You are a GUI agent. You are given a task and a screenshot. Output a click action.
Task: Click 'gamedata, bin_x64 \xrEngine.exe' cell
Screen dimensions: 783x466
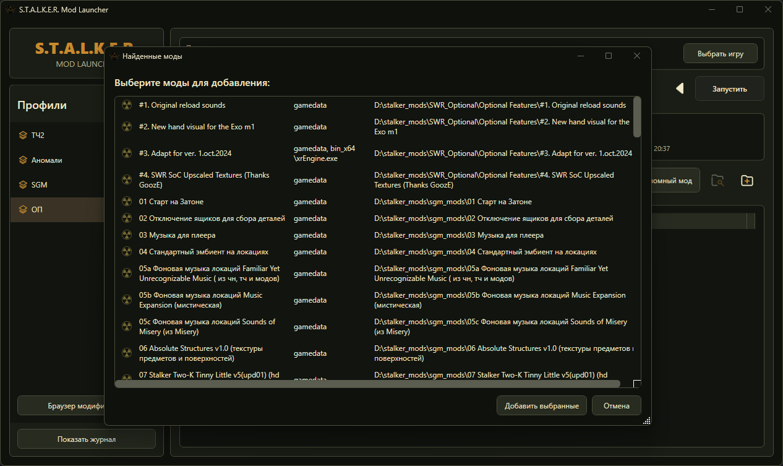point(324,153)
